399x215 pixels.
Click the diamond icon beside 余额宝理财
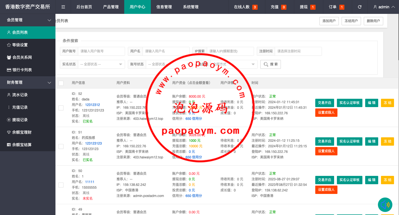point(9,132)
